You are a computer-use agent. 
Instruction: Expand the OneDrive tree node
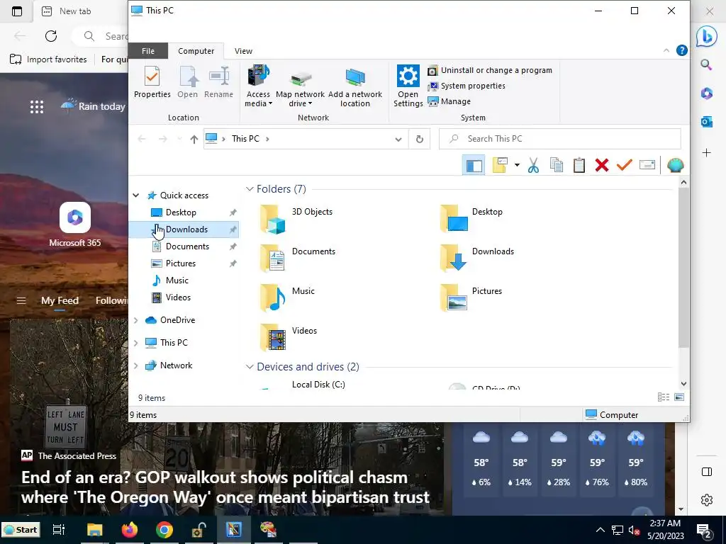tap(135, 320)
